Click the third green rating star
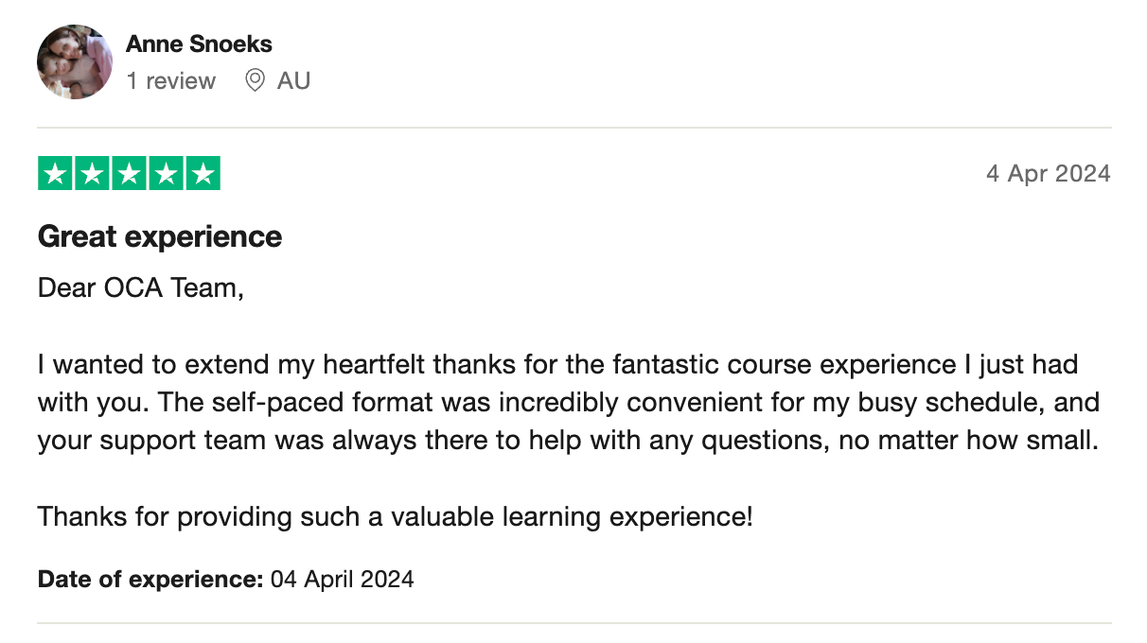The image size is (1147, 643). click(129, 174)
